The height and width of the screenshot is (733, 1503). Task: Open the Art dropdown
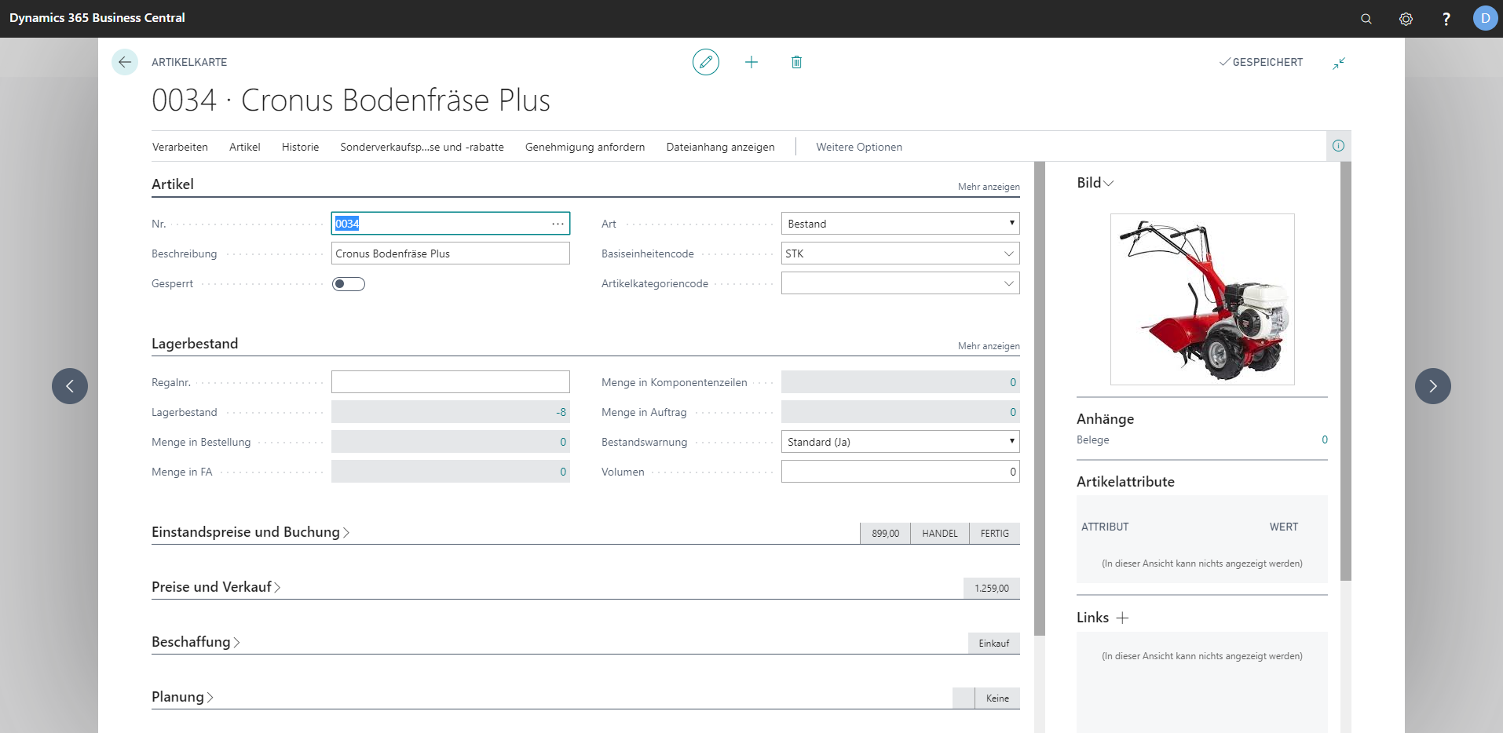point(901,224)
